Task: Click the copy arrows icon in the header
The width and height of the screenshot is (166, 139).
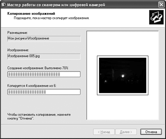Action: pyautogui.click(x=156, y=17)
